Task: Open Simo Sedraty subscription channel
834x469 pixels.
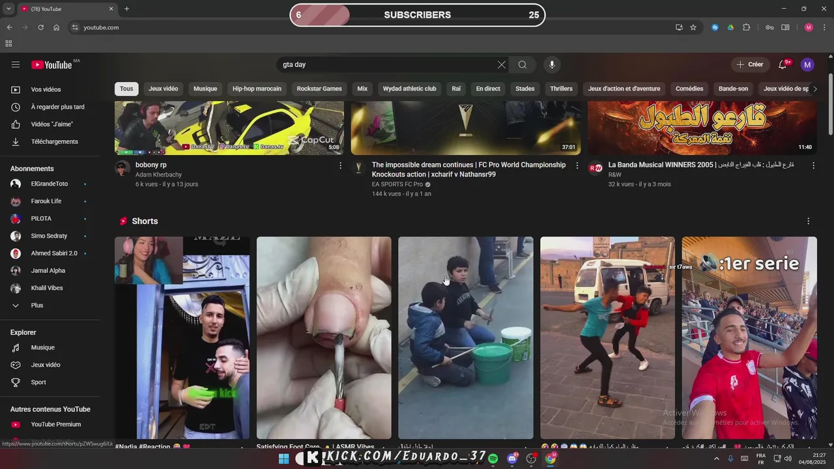Action: coord(50,236)
